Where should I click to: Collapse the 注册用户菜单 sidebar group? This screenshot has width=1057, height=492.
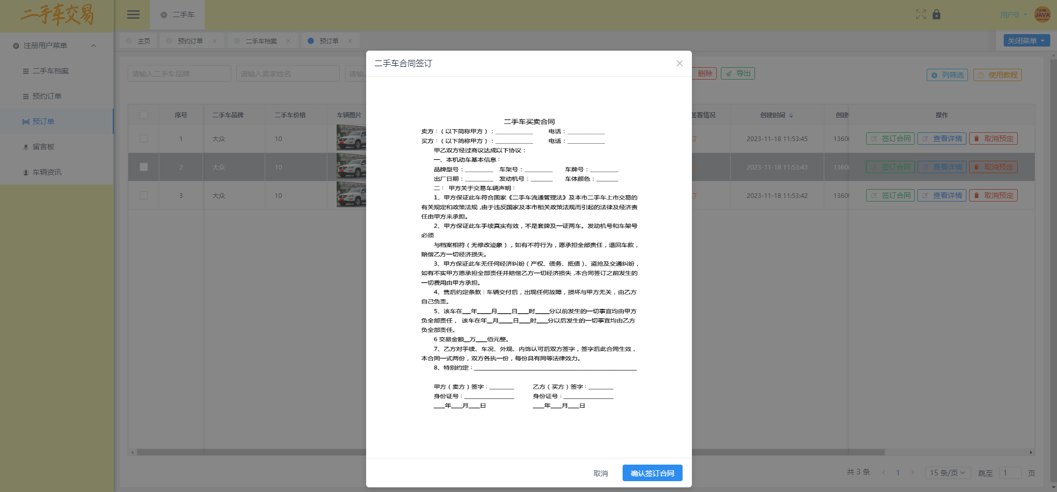coord(56,45)
